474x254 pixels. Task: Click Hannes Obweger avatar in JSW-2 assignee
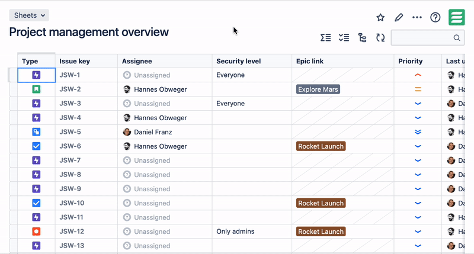pos(127,89)
